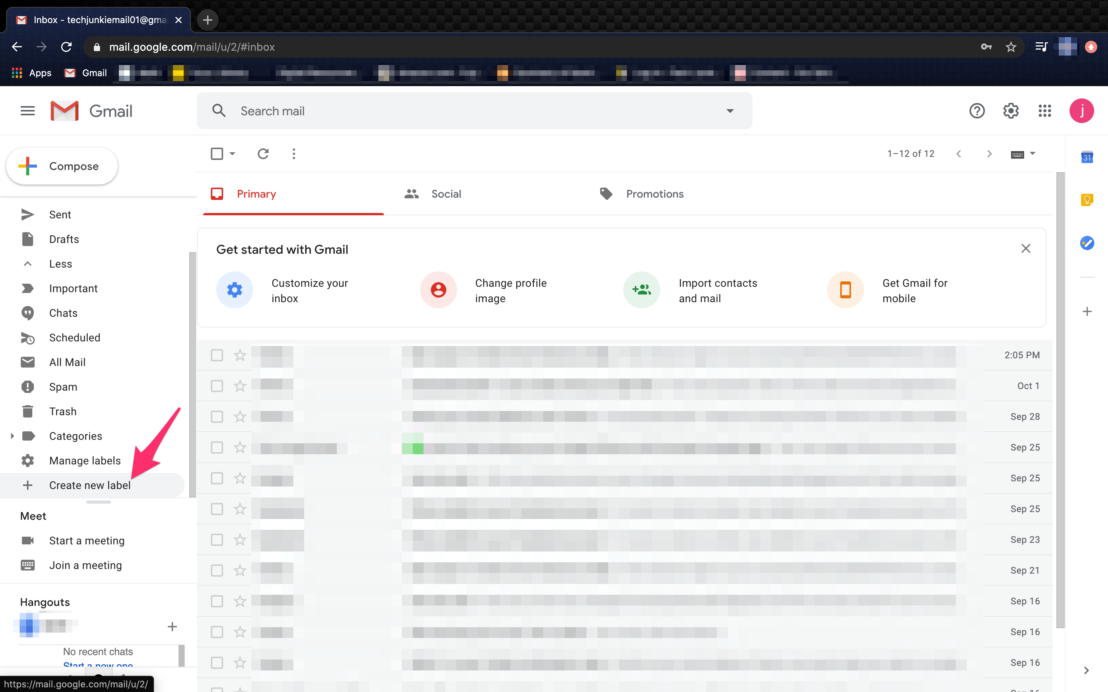Hide side panel chevron at bottom right
Screen dimensions: 1108x692
(x=1086, y=670)
